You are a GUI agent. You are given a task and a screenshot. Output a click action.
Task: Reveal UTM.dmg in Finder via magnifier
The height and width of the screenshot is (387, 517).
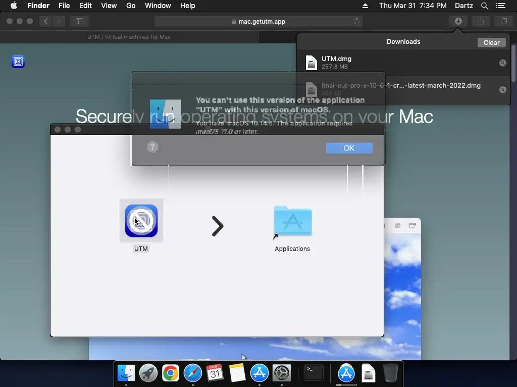[502, 63]
